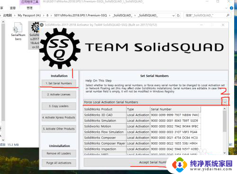Click 'Local Activation' type for SolidWorks 3D CAD
This screenshot has width=237, height=174.
(138, 115)
